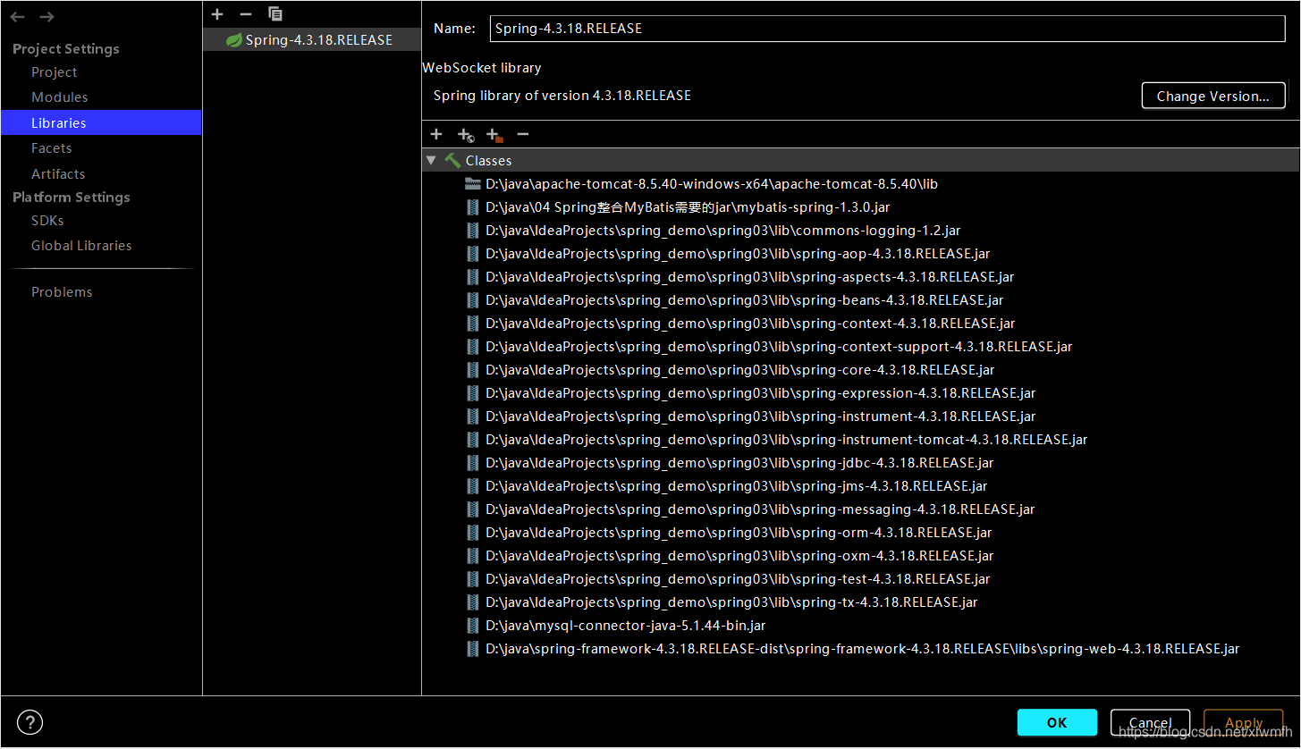Screen dimensions: 1301x749
Task: Remove the selected root with minus icon
Action: (x=523, y=134)
